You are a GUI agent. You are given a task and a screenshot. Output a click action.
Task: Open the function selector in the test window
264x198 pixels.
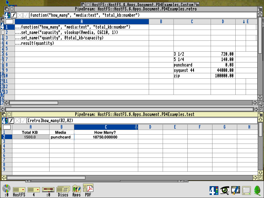(11, 121)
